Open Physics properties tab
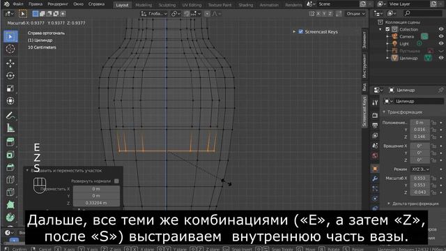The image size is (446, 251). [x=375, y=199]
